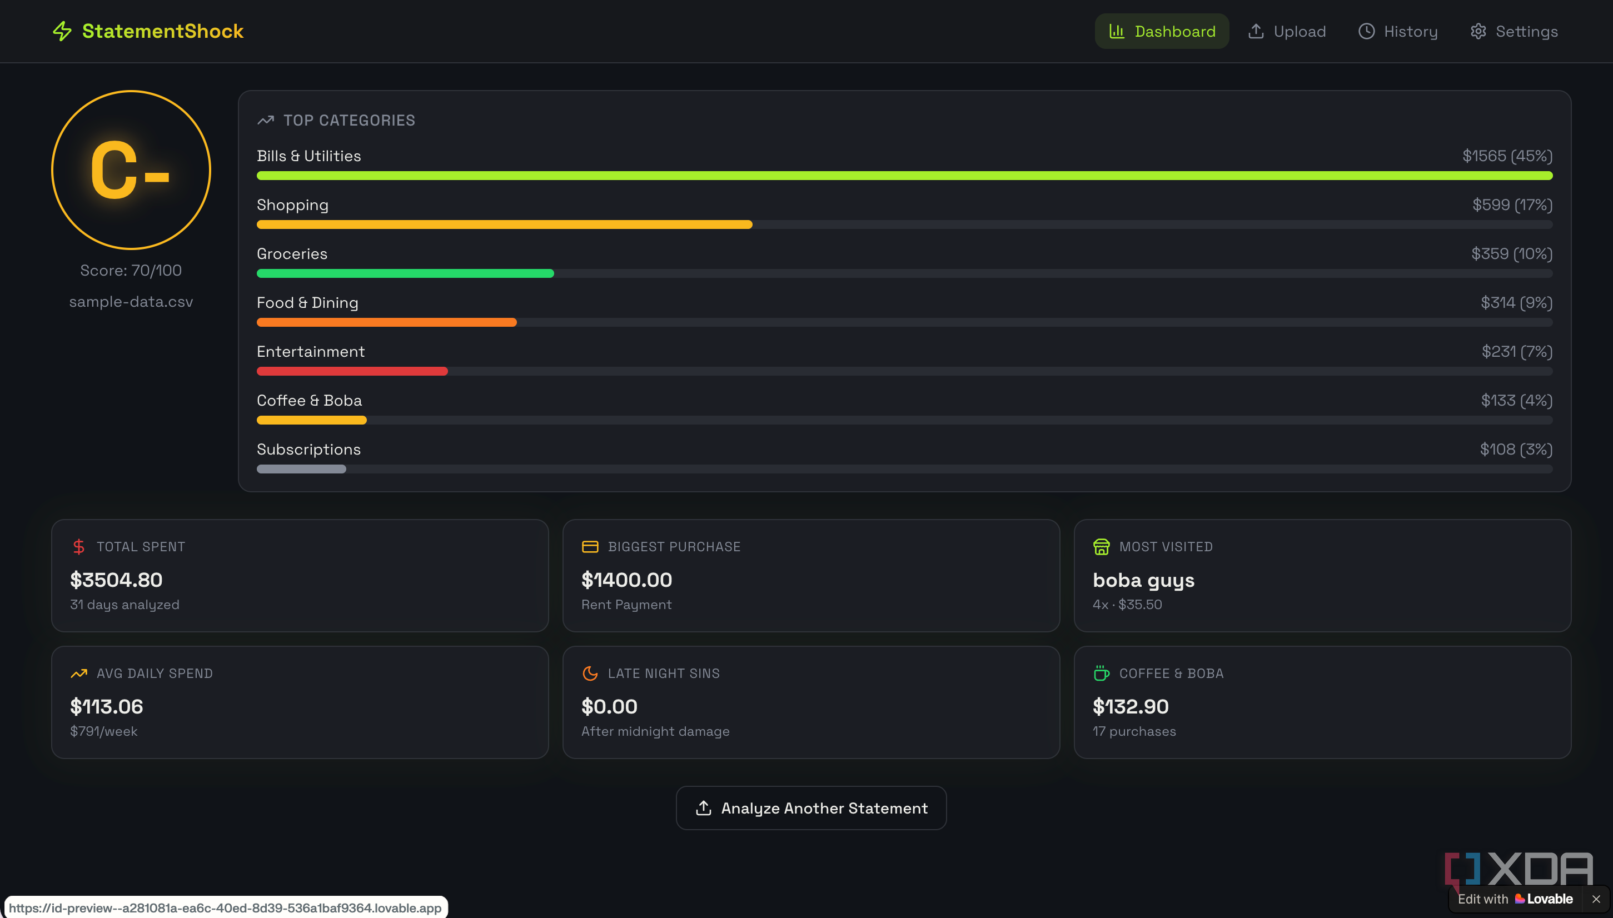Click the boba guys merchant name
The image size is (1613, 918).
click(x=1143, y=580)
